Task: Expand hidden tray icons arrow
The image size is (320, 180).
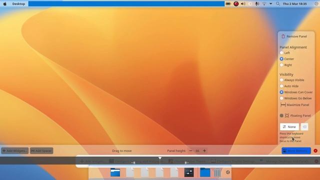Action: pyautogui.click(x=271, y=4)
